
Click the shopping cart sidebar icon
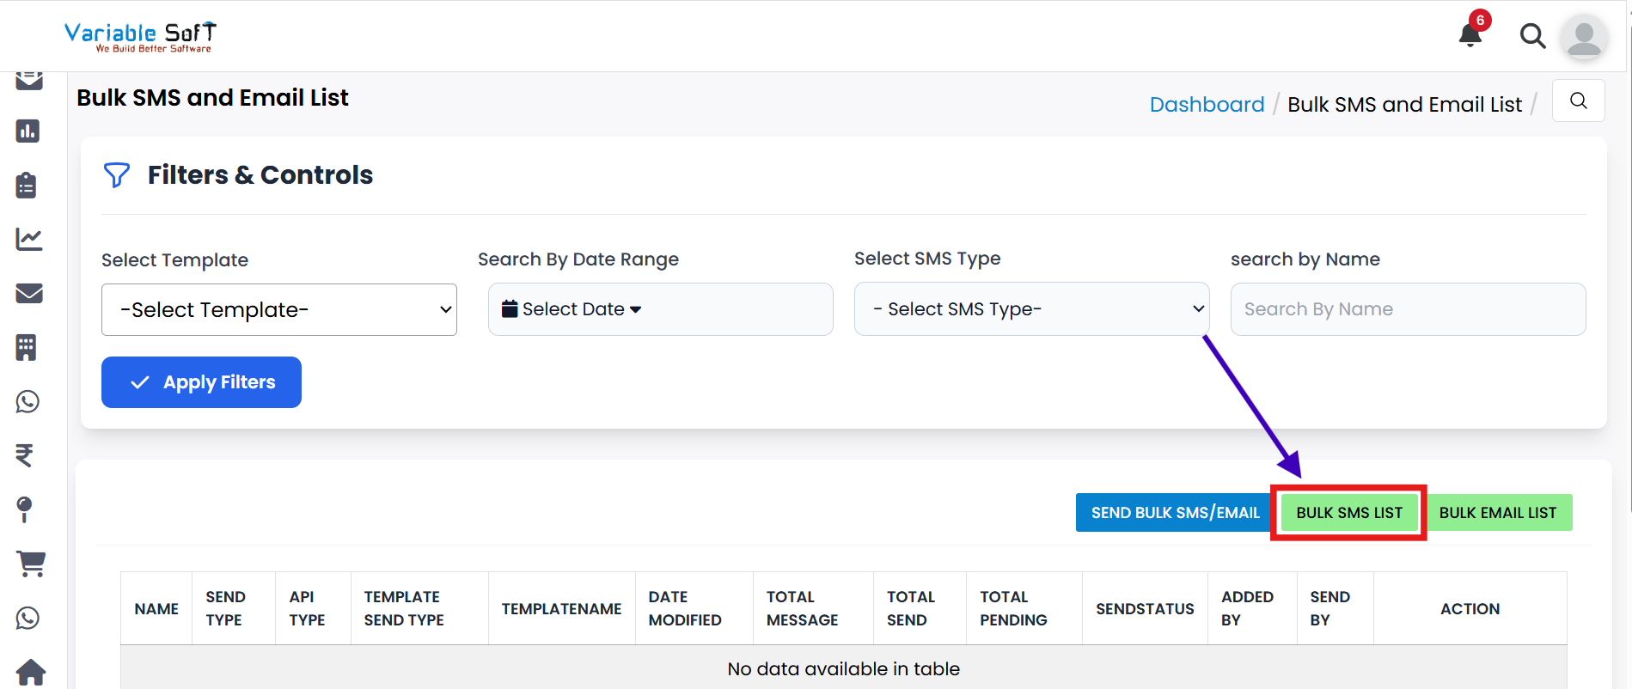click(x=31, y=564)
